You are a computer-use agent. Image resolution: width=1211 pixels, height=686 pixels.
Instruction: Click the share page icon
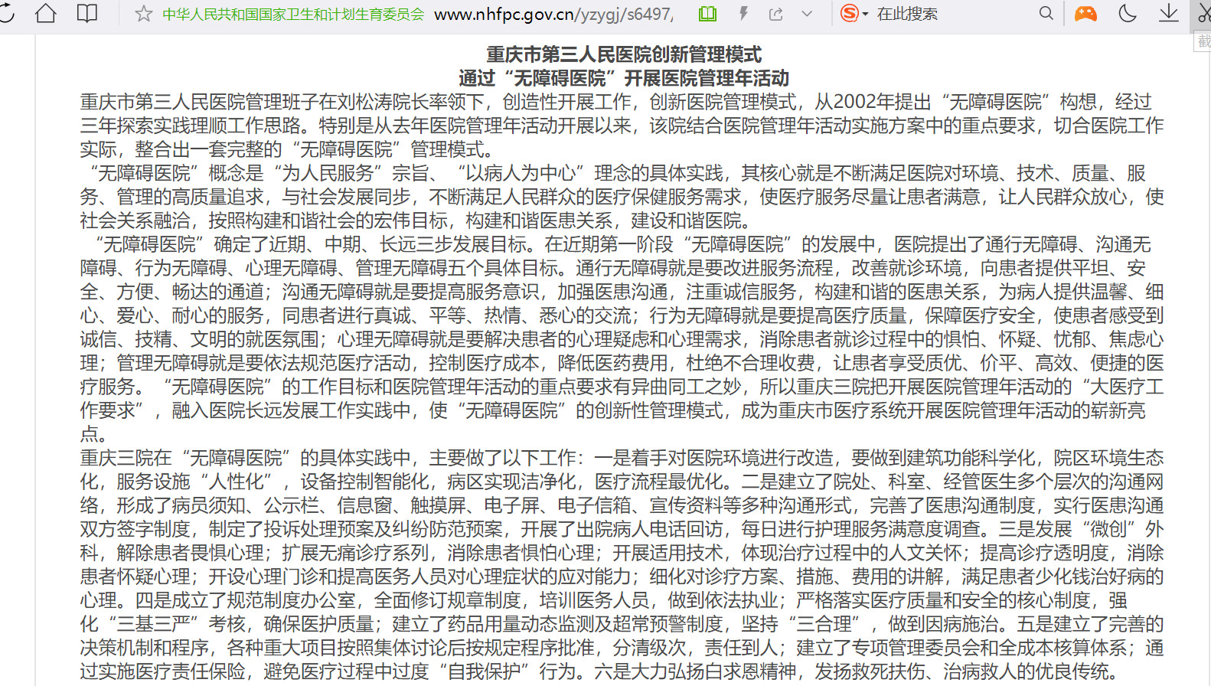click(775, 14)
